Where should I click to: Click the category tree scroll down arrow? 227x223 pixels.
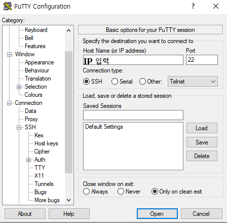click(68, 200)
